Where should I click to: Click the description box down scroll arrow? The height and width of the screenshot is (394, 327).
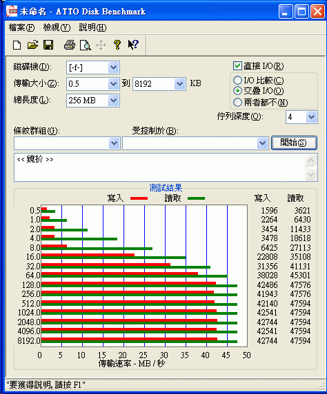click(311, 174)
